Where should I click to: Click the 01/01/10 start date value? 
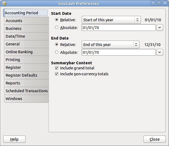tap(153, 20)
